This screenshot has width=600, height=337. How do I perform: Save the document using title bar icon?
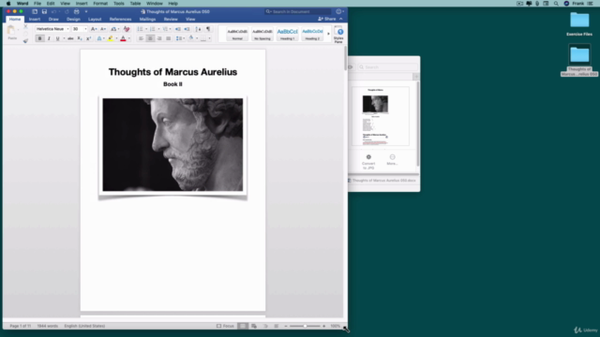point(44,11)
